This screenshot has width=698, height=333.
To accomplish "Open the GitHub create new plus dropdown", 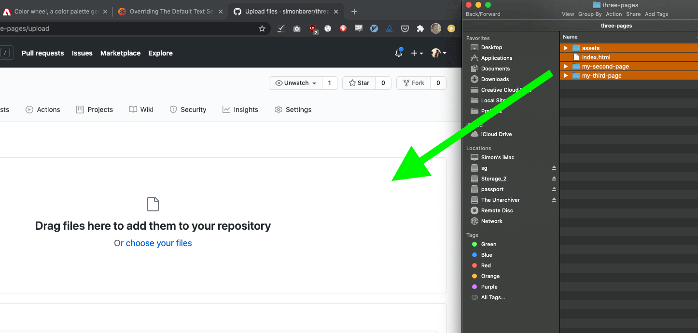I will (417, 53).
